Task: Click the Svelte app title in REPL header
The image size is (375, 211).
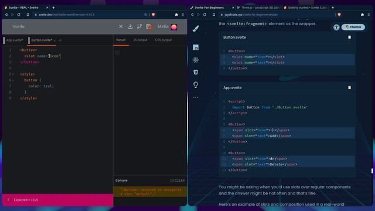Action: pos(18,26)
